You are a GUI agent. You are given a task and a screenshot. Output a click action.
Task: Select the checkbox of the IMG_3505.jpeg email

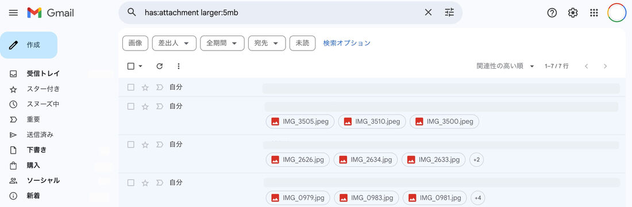pos(130,107)
